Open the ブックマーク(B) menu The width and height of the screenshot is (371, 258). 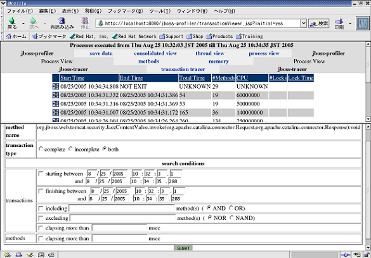click(126, 11)
